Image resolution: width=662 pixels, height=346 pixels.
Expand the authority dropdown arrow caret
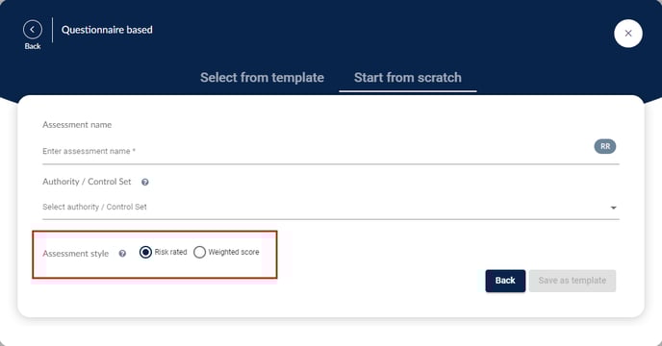click(614, 208)
